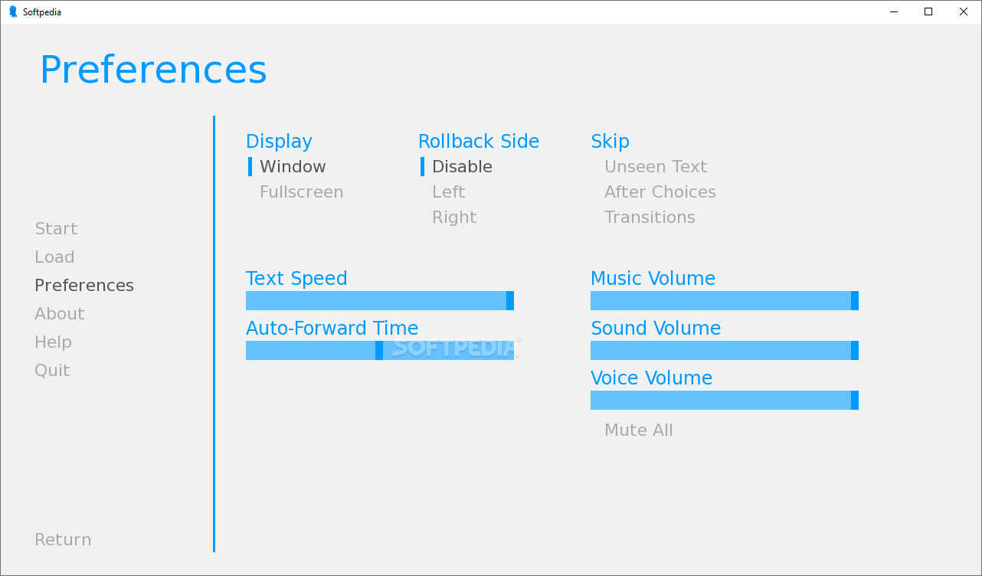The width and height of the screenshot is (982, 576).
Task: Click the Voice Volume slider
Action: click(725, 400)
